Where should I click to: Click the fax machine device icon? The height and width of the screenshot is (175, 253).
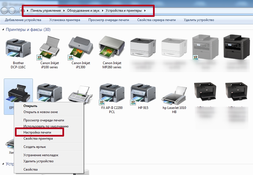pyautogui.click(x=80, y=94)
